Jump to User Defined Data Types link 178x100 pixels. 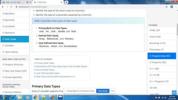coord(47,73)
